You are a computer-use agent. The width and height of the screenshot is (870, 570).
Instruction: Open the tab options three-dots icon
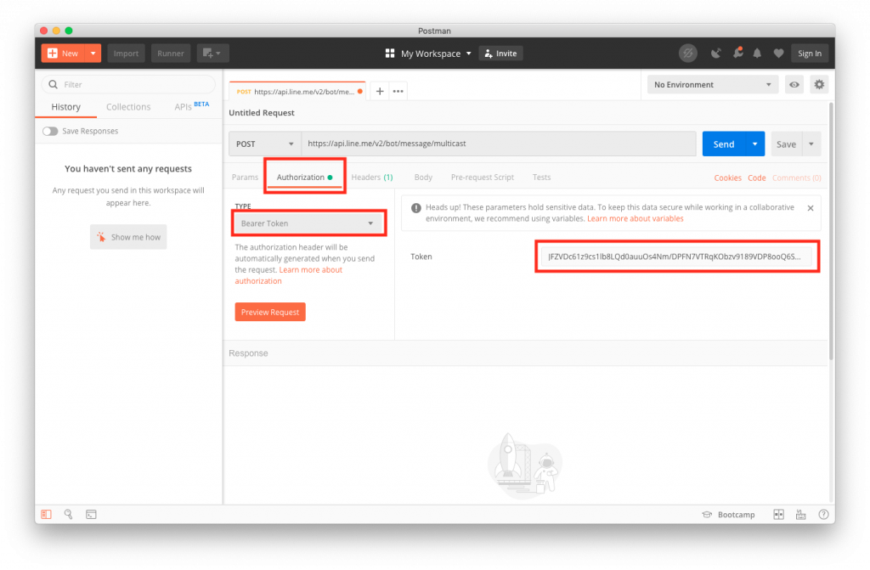(x=398, y=91)
